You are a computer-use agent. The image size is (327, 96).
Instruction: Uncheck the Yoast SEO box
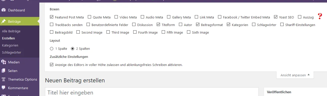click(276, 17)
